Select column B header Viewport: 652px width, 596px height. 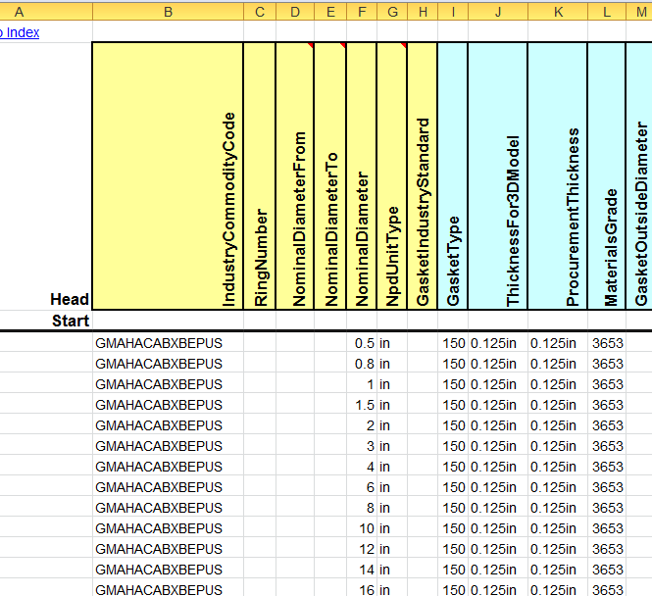(x=168, y=12)
